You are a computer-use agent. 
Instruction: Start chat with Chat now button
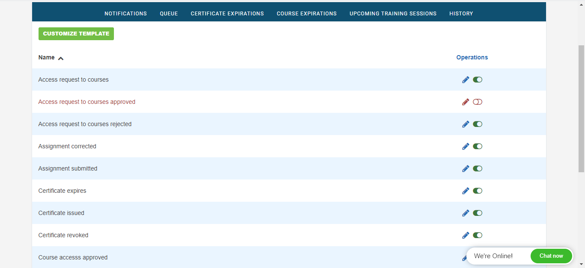(551, 256)
